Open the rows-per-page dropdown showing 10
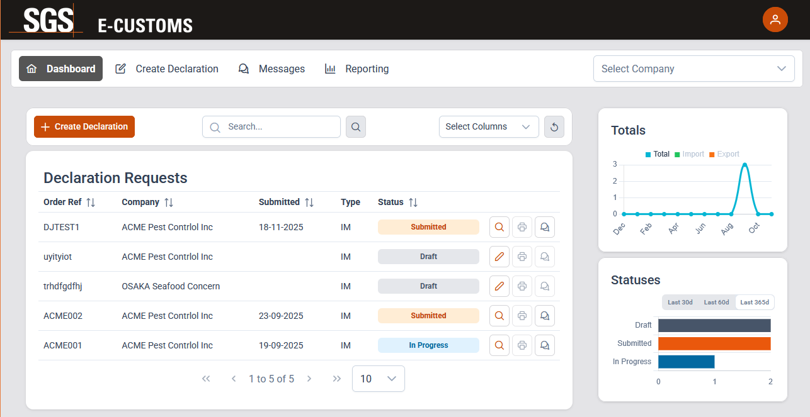Image resolution: width=810 pixels, height=417 pixels. (378, 379)
